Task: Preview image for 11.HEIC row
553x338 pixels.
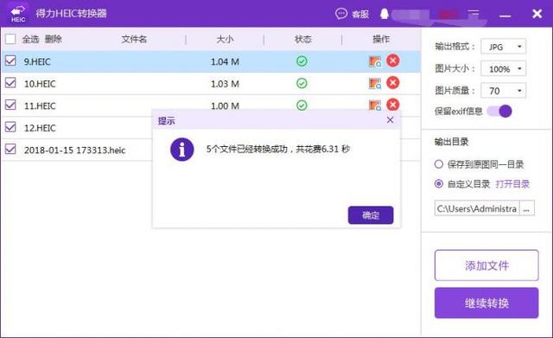Action: tap(375, 105)
